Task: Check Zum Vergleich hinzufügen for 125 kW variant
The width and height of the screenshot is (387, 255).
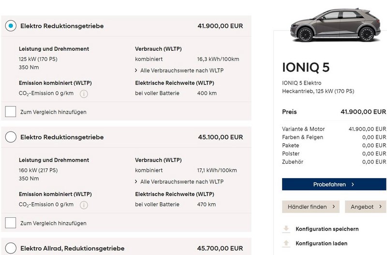Action: point(11,112)
